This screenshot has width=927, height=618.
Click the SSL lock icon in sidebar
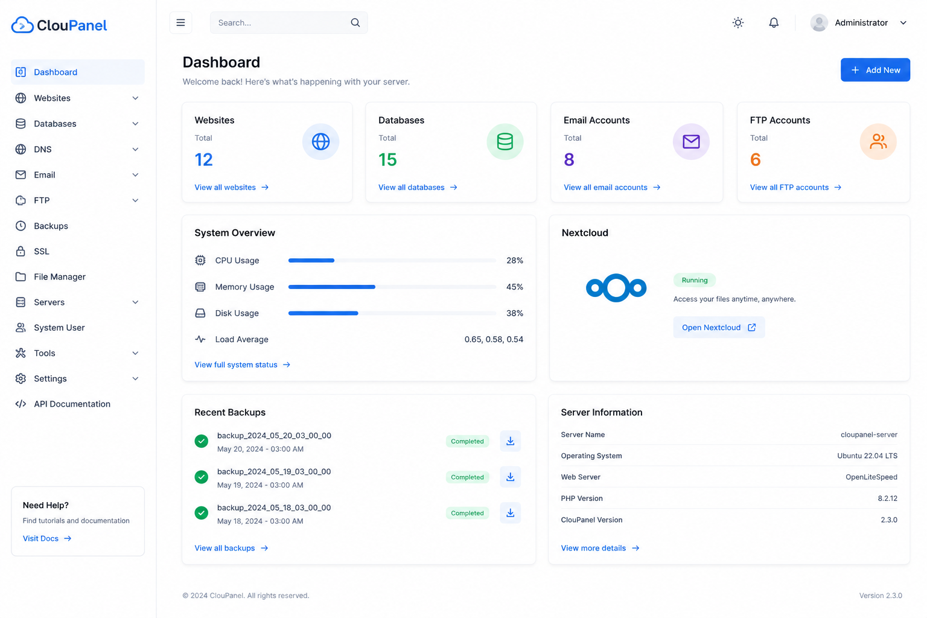tap(21, 251)
